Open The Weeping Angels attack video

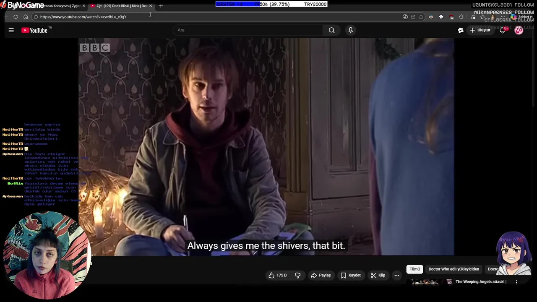(481, 282)
